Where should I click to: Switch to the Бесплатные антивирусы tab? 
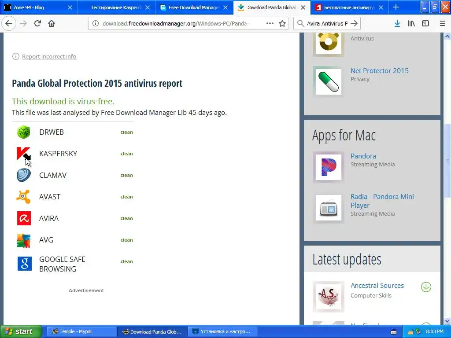click(x=349, y=7)
